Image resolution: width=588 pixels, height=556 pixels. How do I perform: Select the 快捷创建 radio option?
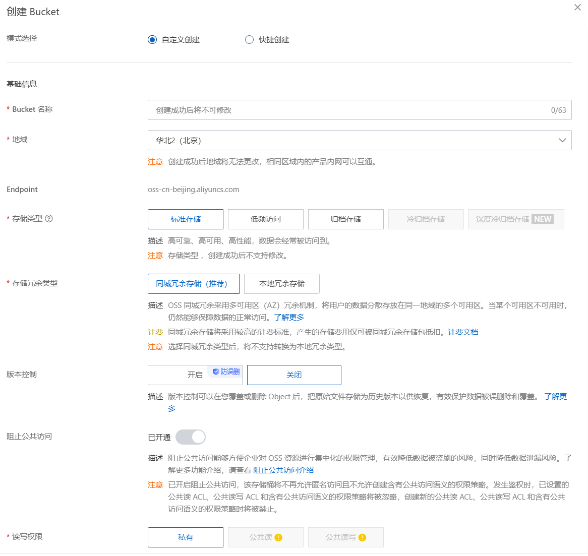(249, 39)
